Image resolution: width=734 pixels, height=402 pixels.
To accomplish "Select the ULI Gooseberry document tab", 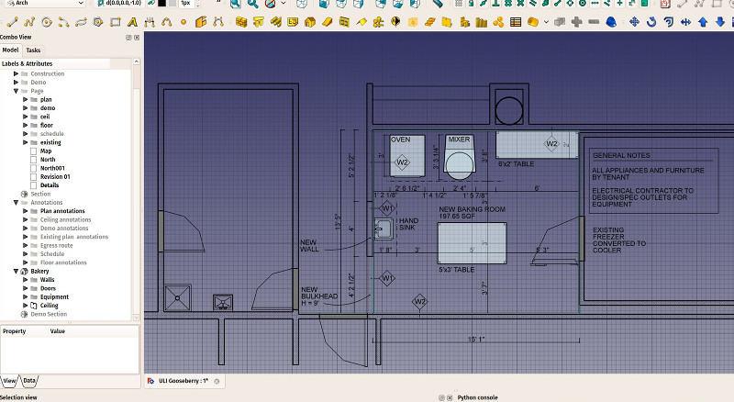I will (183, 381).
